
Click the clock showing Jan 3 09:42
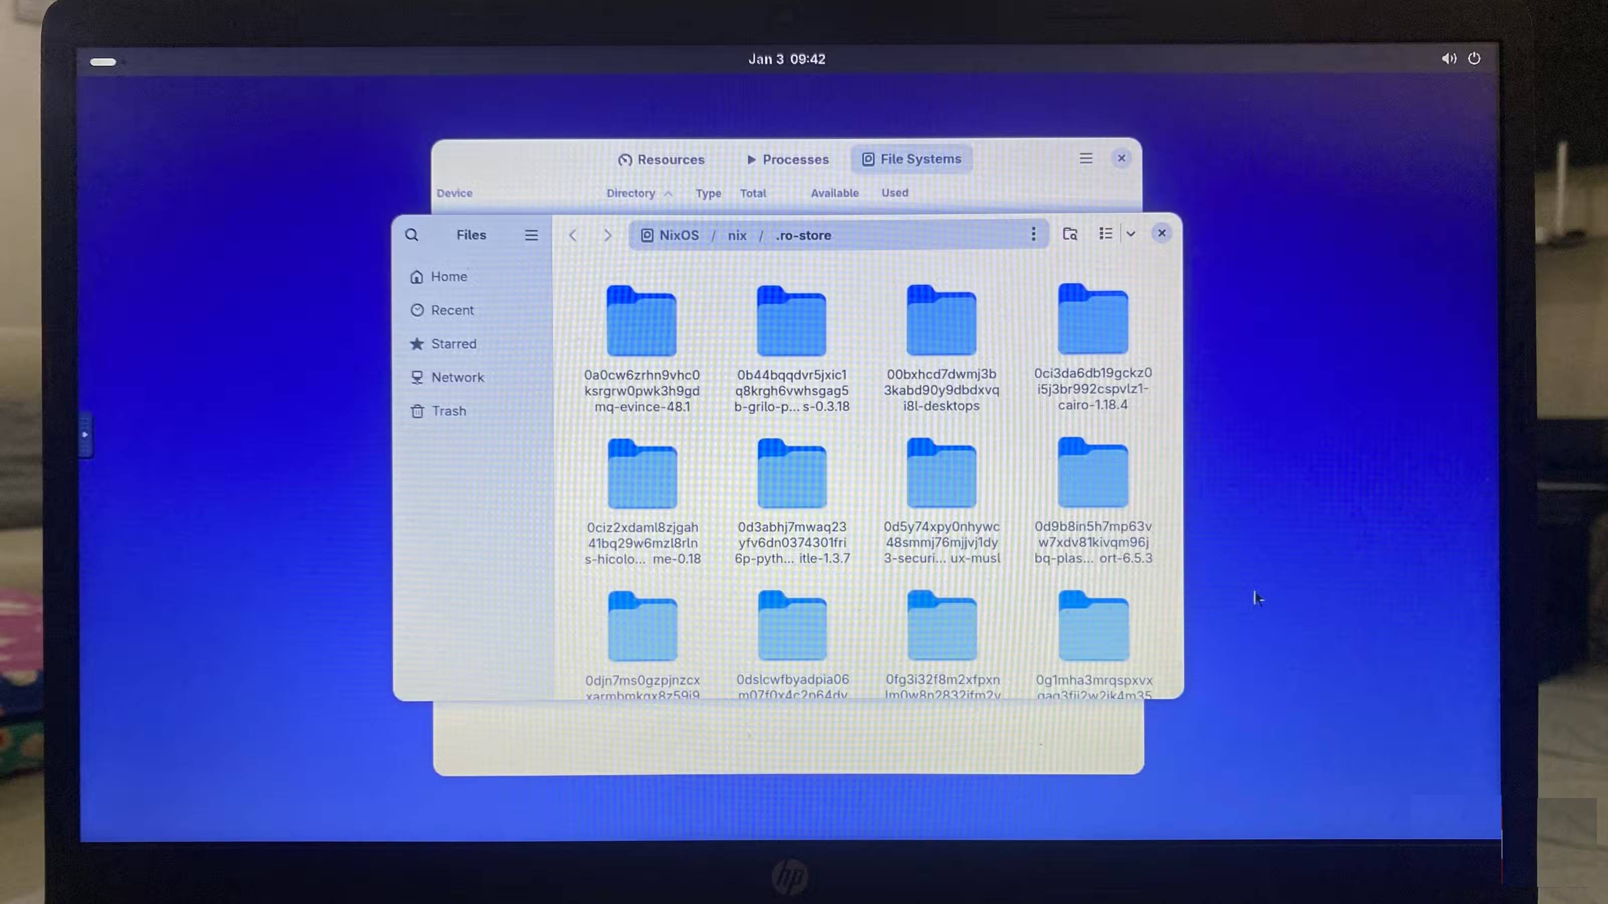[x=787, y=59]
